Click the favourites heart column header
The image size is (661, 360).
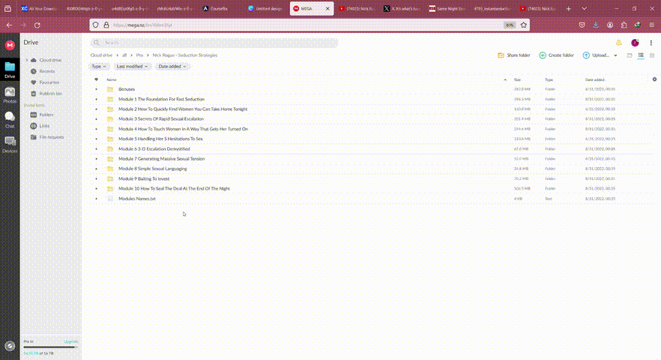[96, 79]
